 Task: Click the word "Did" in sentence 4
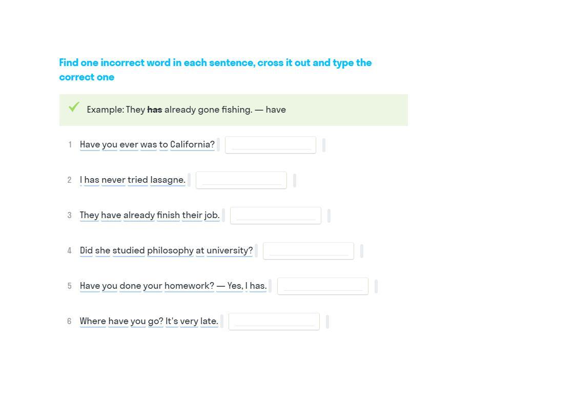click(x=86, y=251)
